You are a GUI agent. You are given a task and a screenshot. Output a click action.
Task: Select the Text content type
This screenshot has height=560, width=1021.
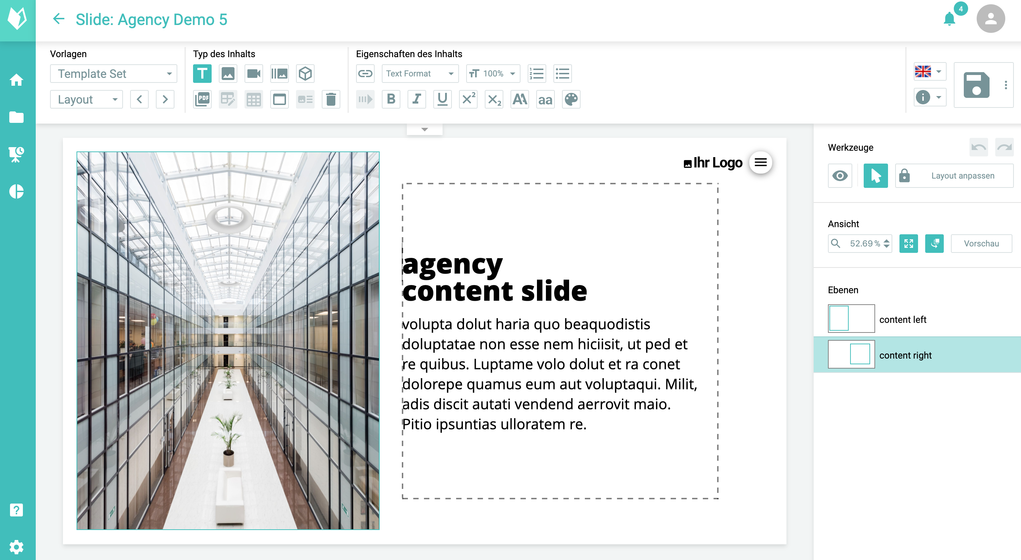pyautogui.click(x=202, y=74)
